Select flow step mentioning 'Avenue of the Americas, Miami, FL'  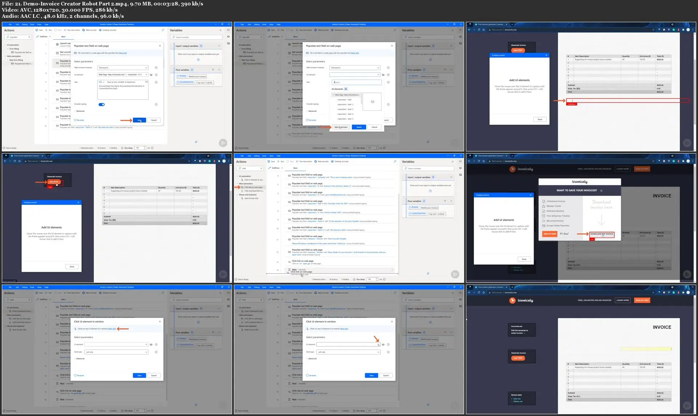(x=340, y=185)
